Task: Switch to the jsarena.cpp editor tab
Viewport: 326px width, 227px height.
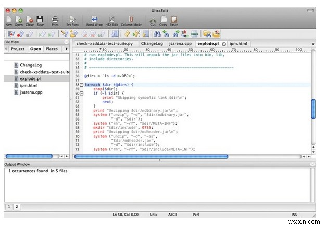Action: pyautogui.click(x=181, y=44)
